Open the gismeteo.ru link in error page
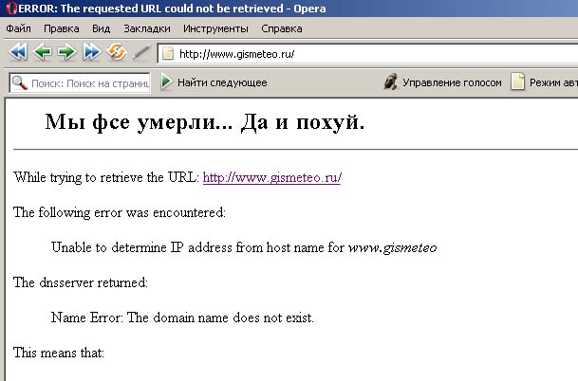Viewport: 578px width, 381px height. pyautogui.click(x=272, y=178)
